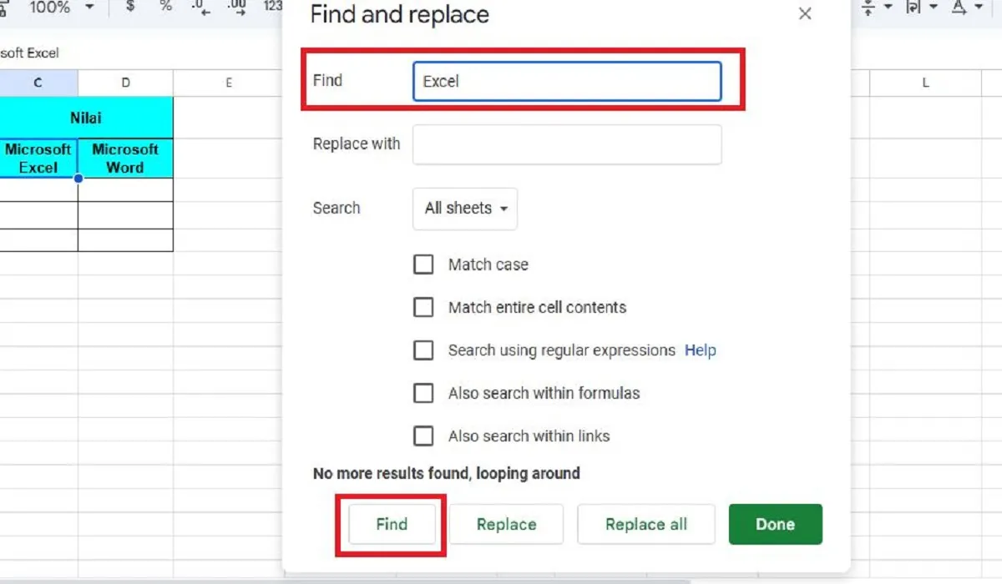Click the green Done button
1002x584 pixels.
tap(775, 524)
